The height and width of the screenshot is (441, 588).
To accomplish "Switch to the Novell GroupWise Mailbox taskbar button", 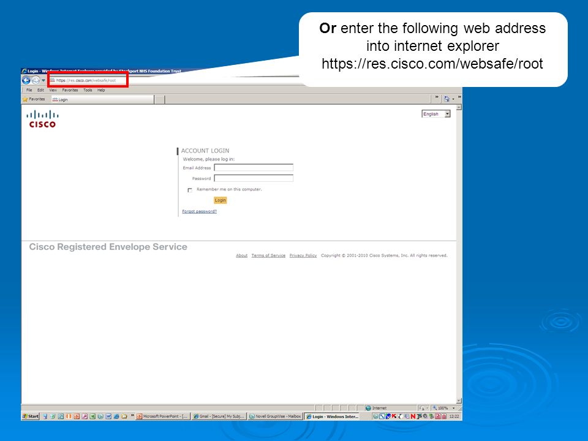I will 275,417.
